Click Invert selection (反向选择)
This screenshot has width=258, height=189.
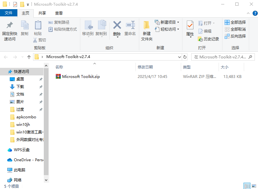point(235,36)
